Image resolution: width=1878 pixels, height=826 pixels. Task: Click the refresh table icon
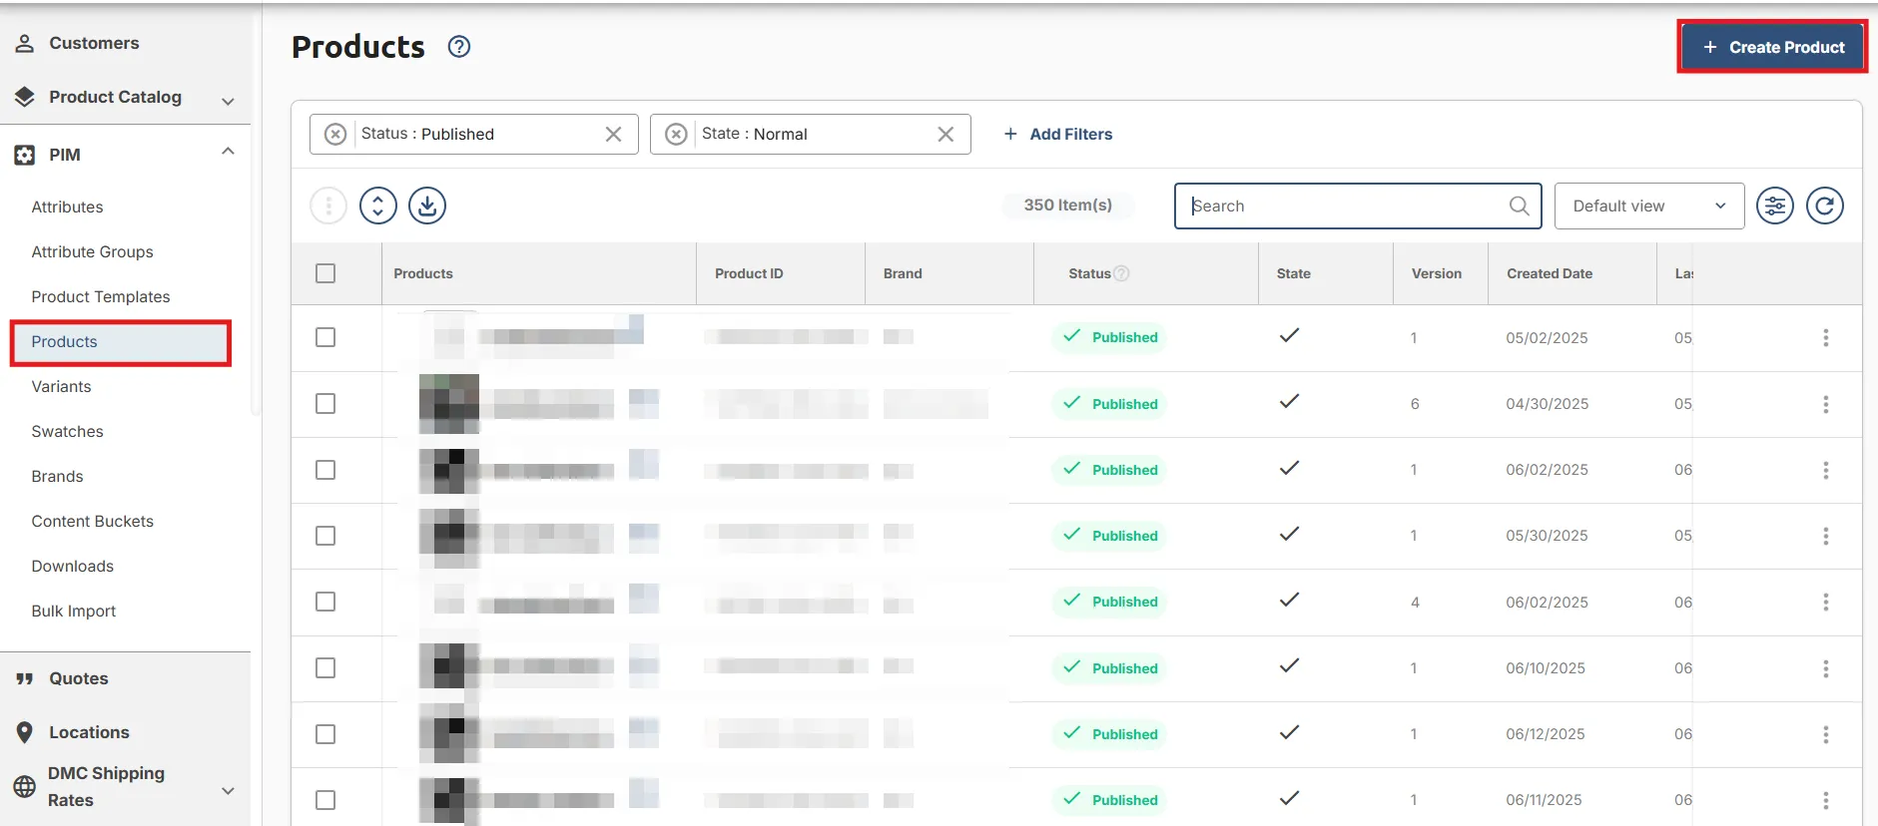tap(1825, 206)
